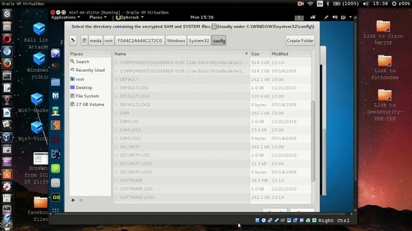Open the Files manager from Ubuntu launcher
Image resolution: width=412 pixels, height=231 pixels.
(x=7, y=26)
